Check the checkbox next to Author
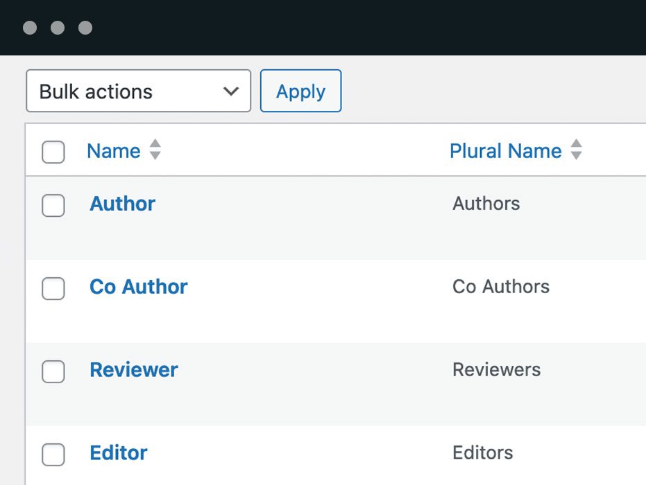This screenshot has width=646, height=485. [53, 205]
